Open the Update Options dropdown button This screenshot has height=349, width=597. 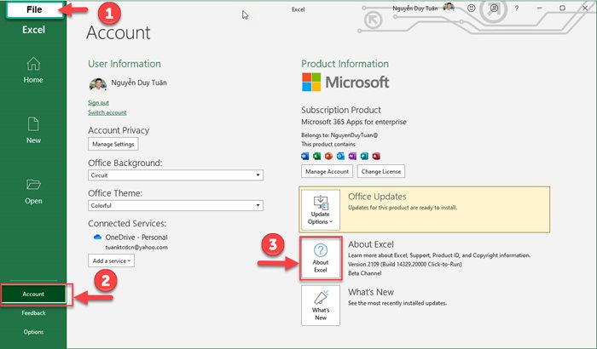321,210
